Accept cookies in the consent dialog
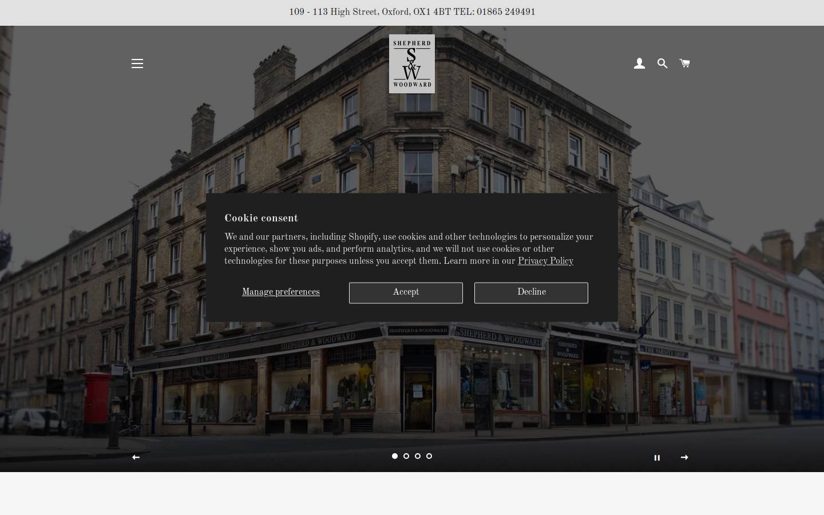Image resolution: width=824 pixels, height=515 pixels. (x=406, y=292)
